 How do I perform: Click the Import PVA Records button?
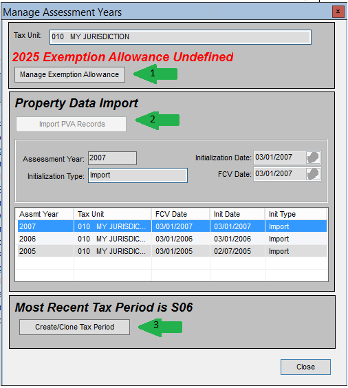(72, 124)
